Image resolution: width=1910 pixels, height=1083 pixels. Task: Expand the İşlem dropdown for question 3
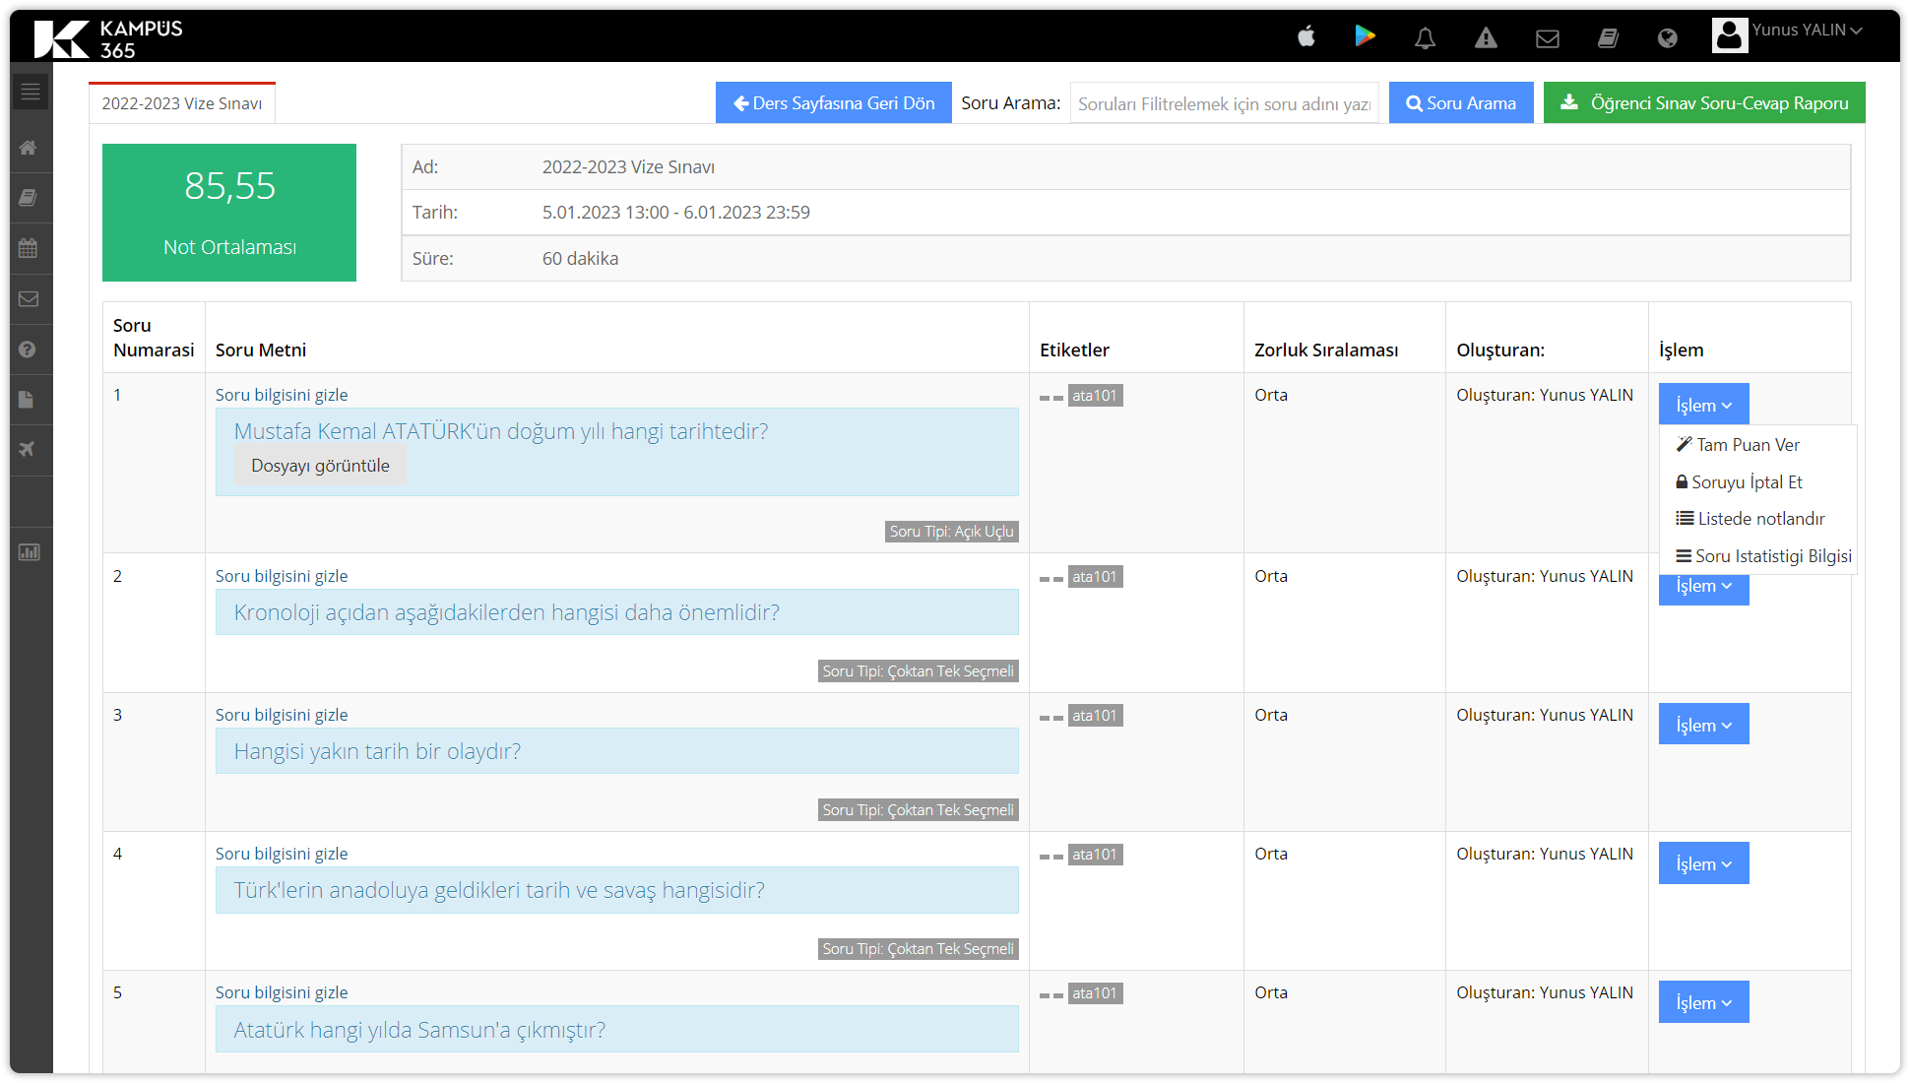click(1703, 725)
